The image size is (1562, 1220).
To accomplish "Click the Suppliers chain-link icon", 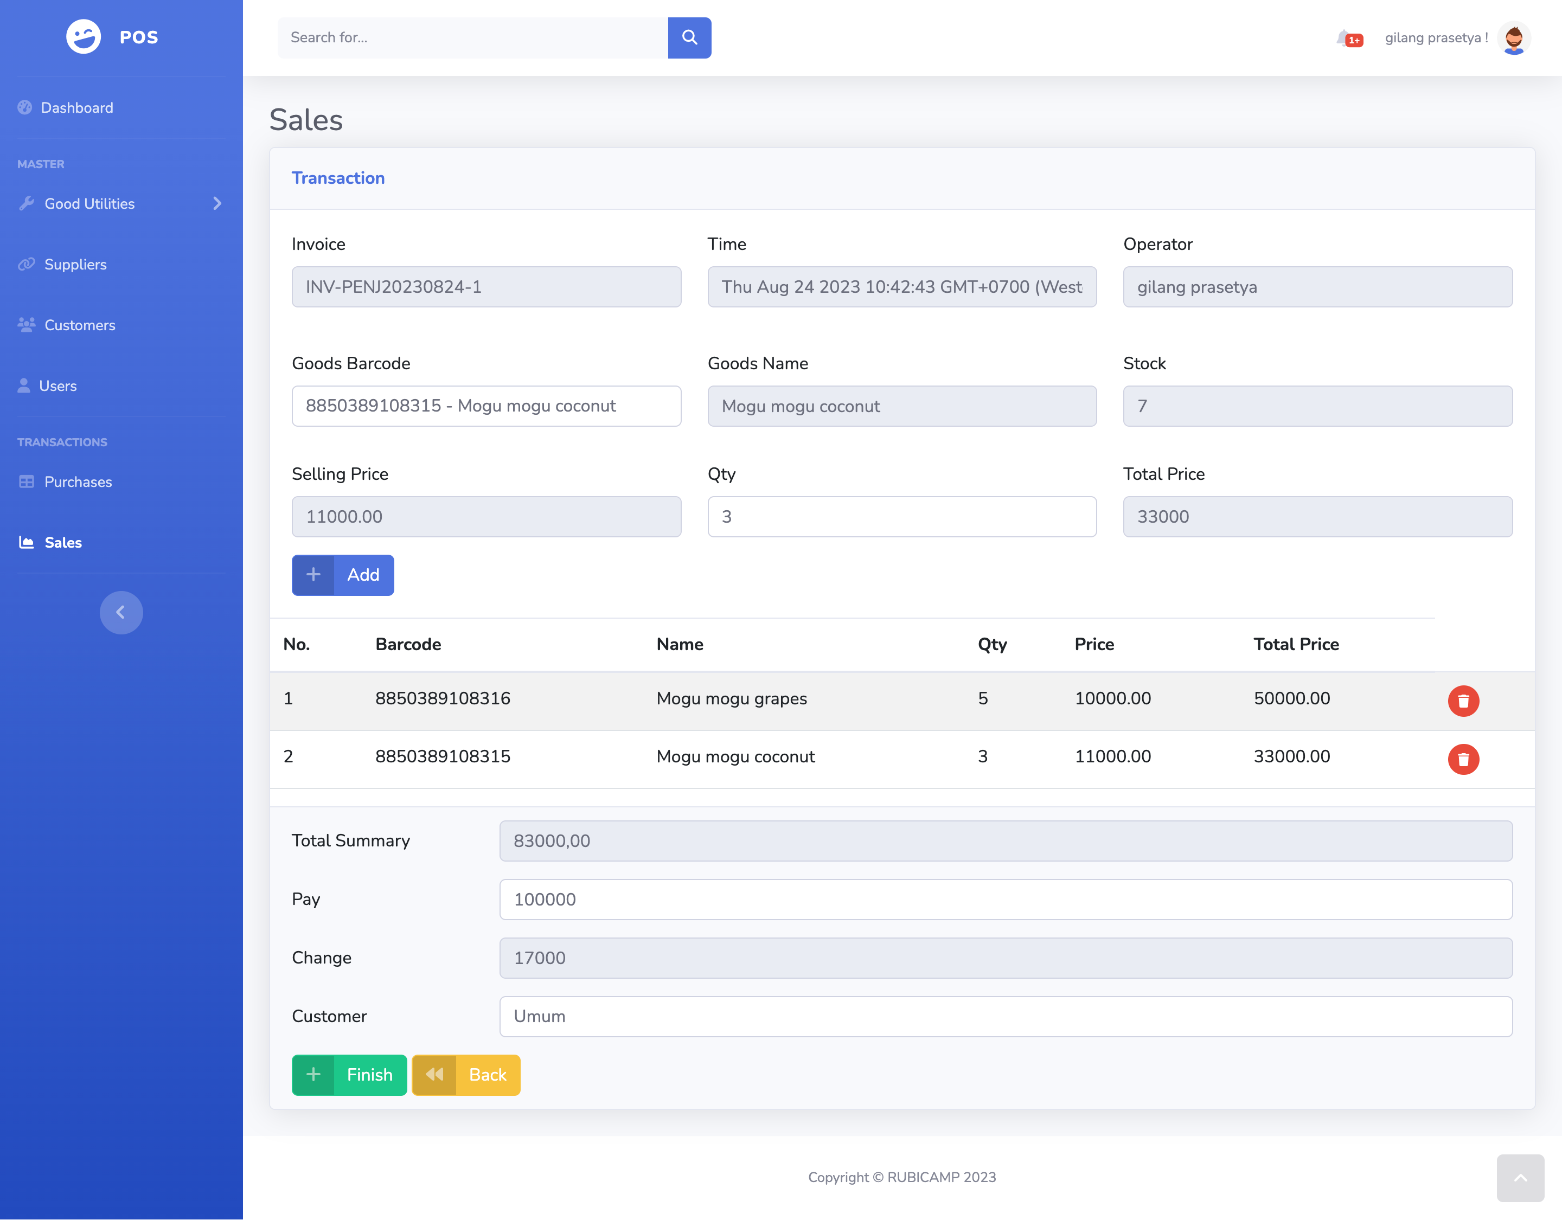I will click(27, 264).
